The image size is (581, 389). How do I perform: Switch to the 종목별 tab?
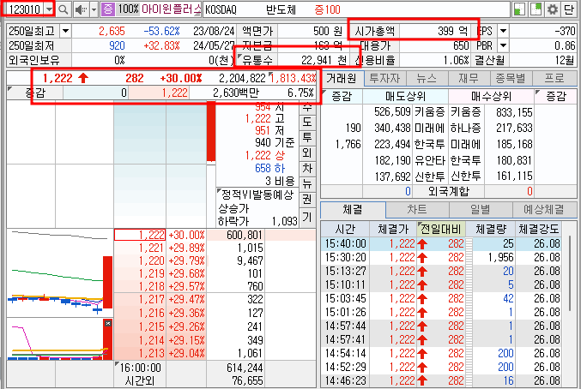click(x=511, y=78)
